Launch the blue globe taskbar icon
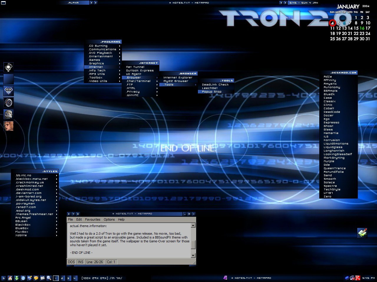The image size is (377, 282). click(23, 278)
